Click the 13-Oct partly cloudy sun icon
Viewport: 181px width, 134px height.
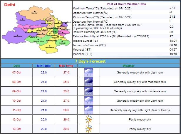[89, 129]
